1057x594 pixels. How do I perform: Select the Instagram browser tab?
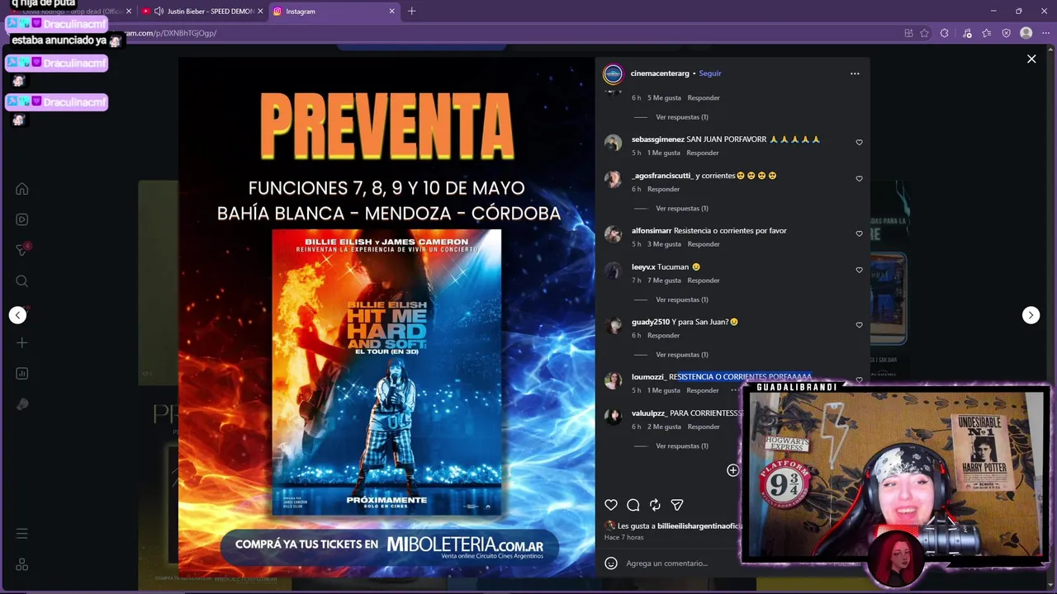coord(334,12)
